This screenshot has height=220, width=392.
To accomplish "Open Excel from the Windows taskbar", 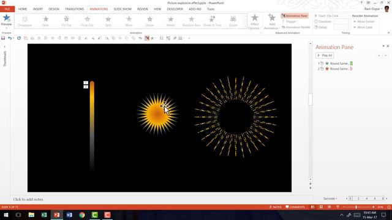I will coord(44,215).
